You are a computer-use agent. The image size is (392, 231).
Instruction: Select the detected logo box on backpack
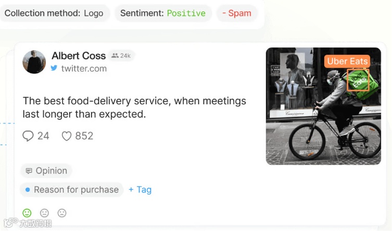[x=358, y=80]
